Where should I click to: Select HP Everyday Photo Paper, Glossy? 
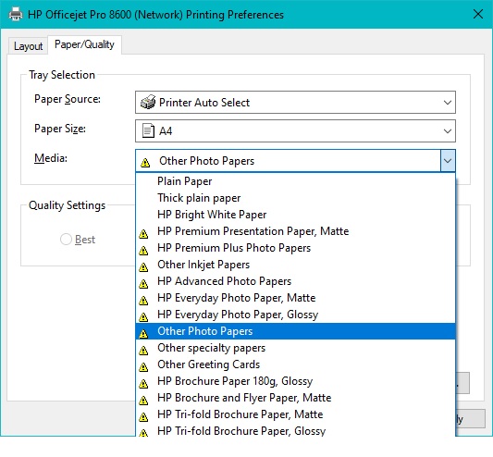295,315
